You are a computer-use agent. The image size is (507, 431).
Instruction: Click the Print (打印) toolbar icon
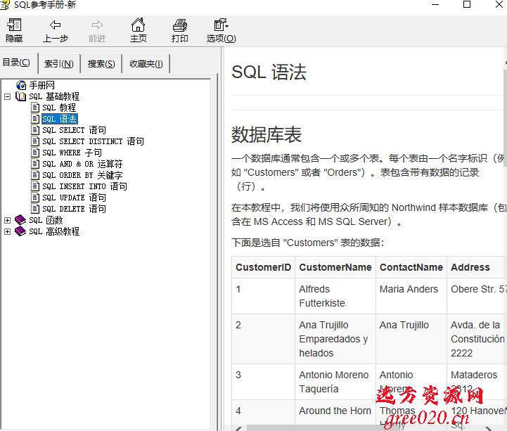(x=180, y=25)
